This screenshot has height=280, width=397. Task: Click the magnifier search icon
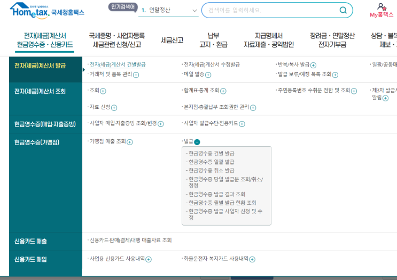pos(343,10)
